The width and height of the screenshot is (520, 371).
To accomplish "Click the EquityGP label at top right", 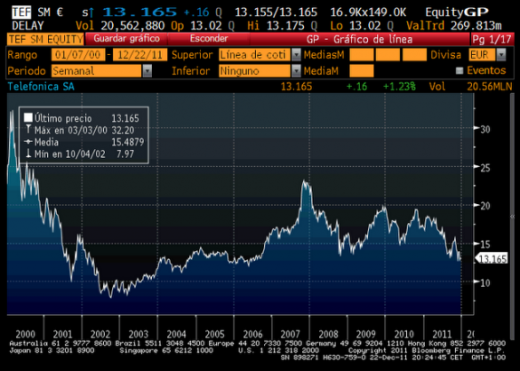I will point(457,13).
